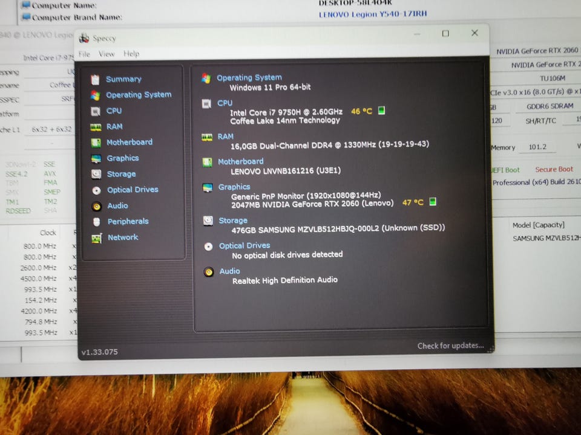Click the Speccy app logo in title bar
Screen dimensions: 581x435
(x=85, y=37)
